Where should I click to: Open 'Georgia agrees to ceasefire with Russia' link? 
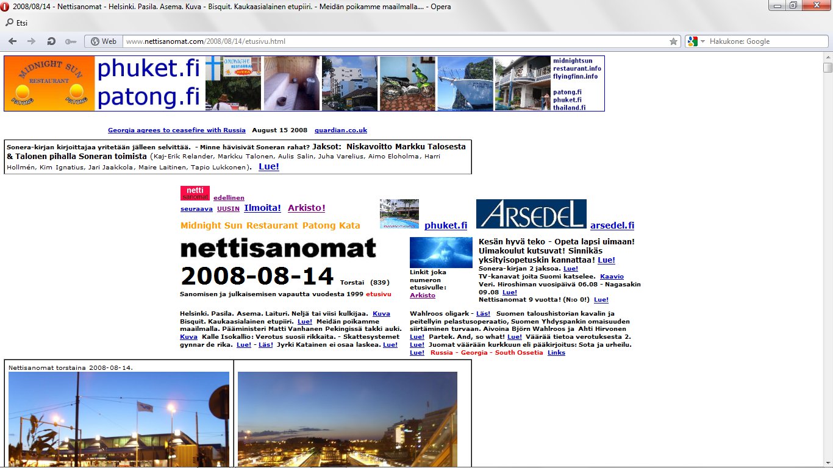[176, 130]
